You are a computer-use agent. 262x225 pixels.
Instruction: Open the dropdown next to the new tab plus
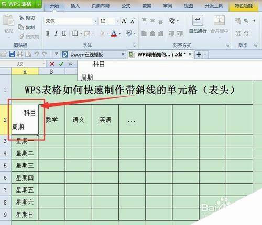click(205, 54)
